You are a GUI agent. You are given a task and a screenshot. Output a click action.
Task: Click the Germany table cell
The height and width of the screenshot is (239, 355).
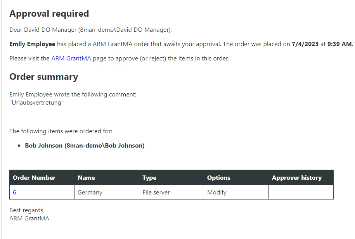(89, 193)
